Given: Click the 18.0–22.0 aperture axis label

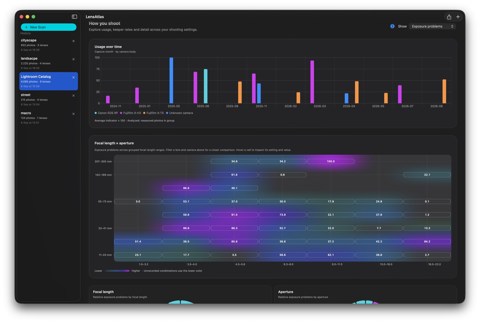Looking at the screenshot, I should (x=434, y=264).
